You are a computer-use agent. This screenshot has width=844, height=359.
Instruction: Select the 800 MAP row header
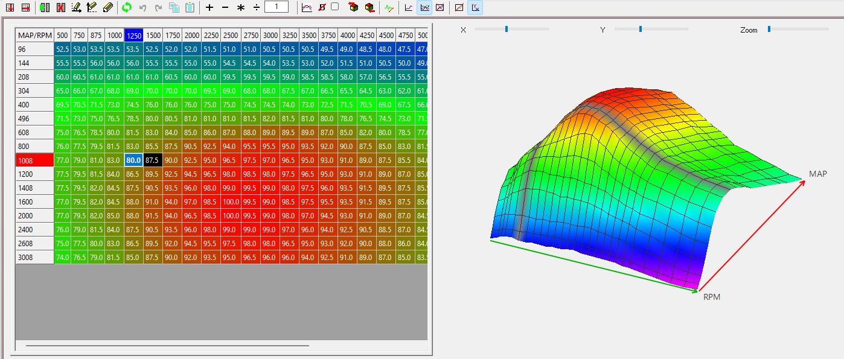(34, 147)
